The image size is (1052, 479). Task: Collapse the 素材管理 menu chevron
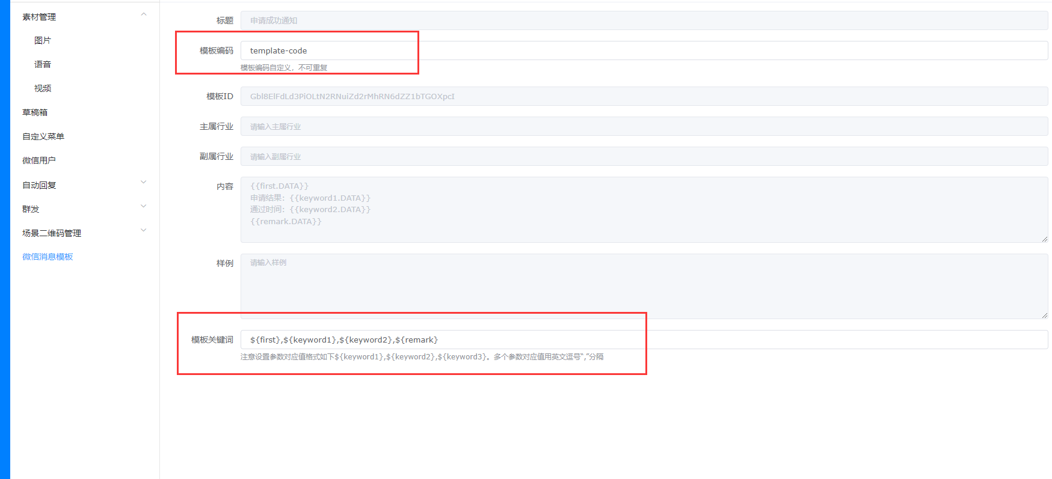[143, 14]
